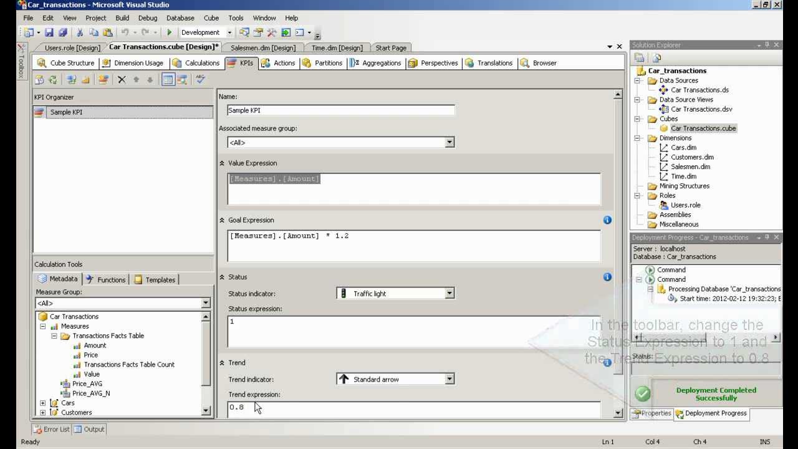Click the Save All icon
Viewport: 798px width, 449px height.
point(62,32)
